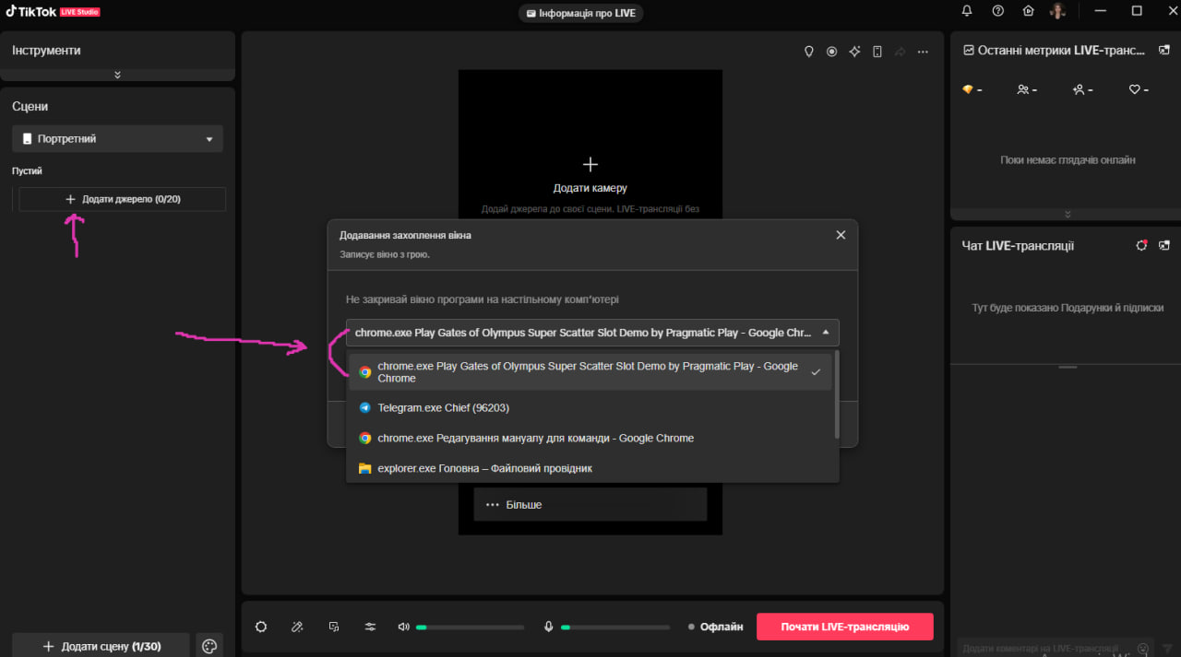Collapse the Інструменти panel chevron
1181x657 pixels.
(117, 75)
